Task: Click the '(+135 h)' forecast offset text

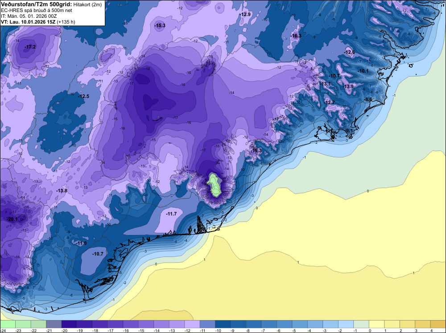Action: 66,22
